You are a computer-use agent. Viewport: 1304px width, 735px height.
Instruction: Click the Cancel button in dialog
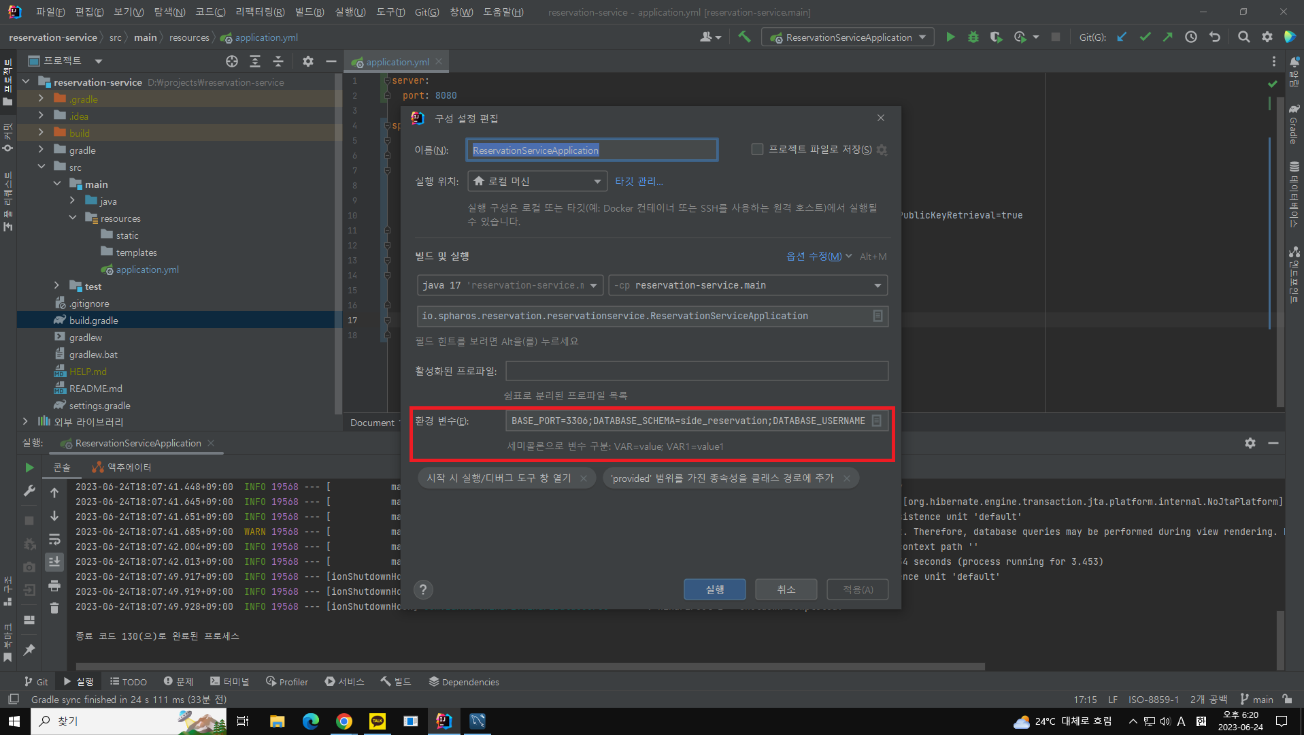[x=786, y=589]
